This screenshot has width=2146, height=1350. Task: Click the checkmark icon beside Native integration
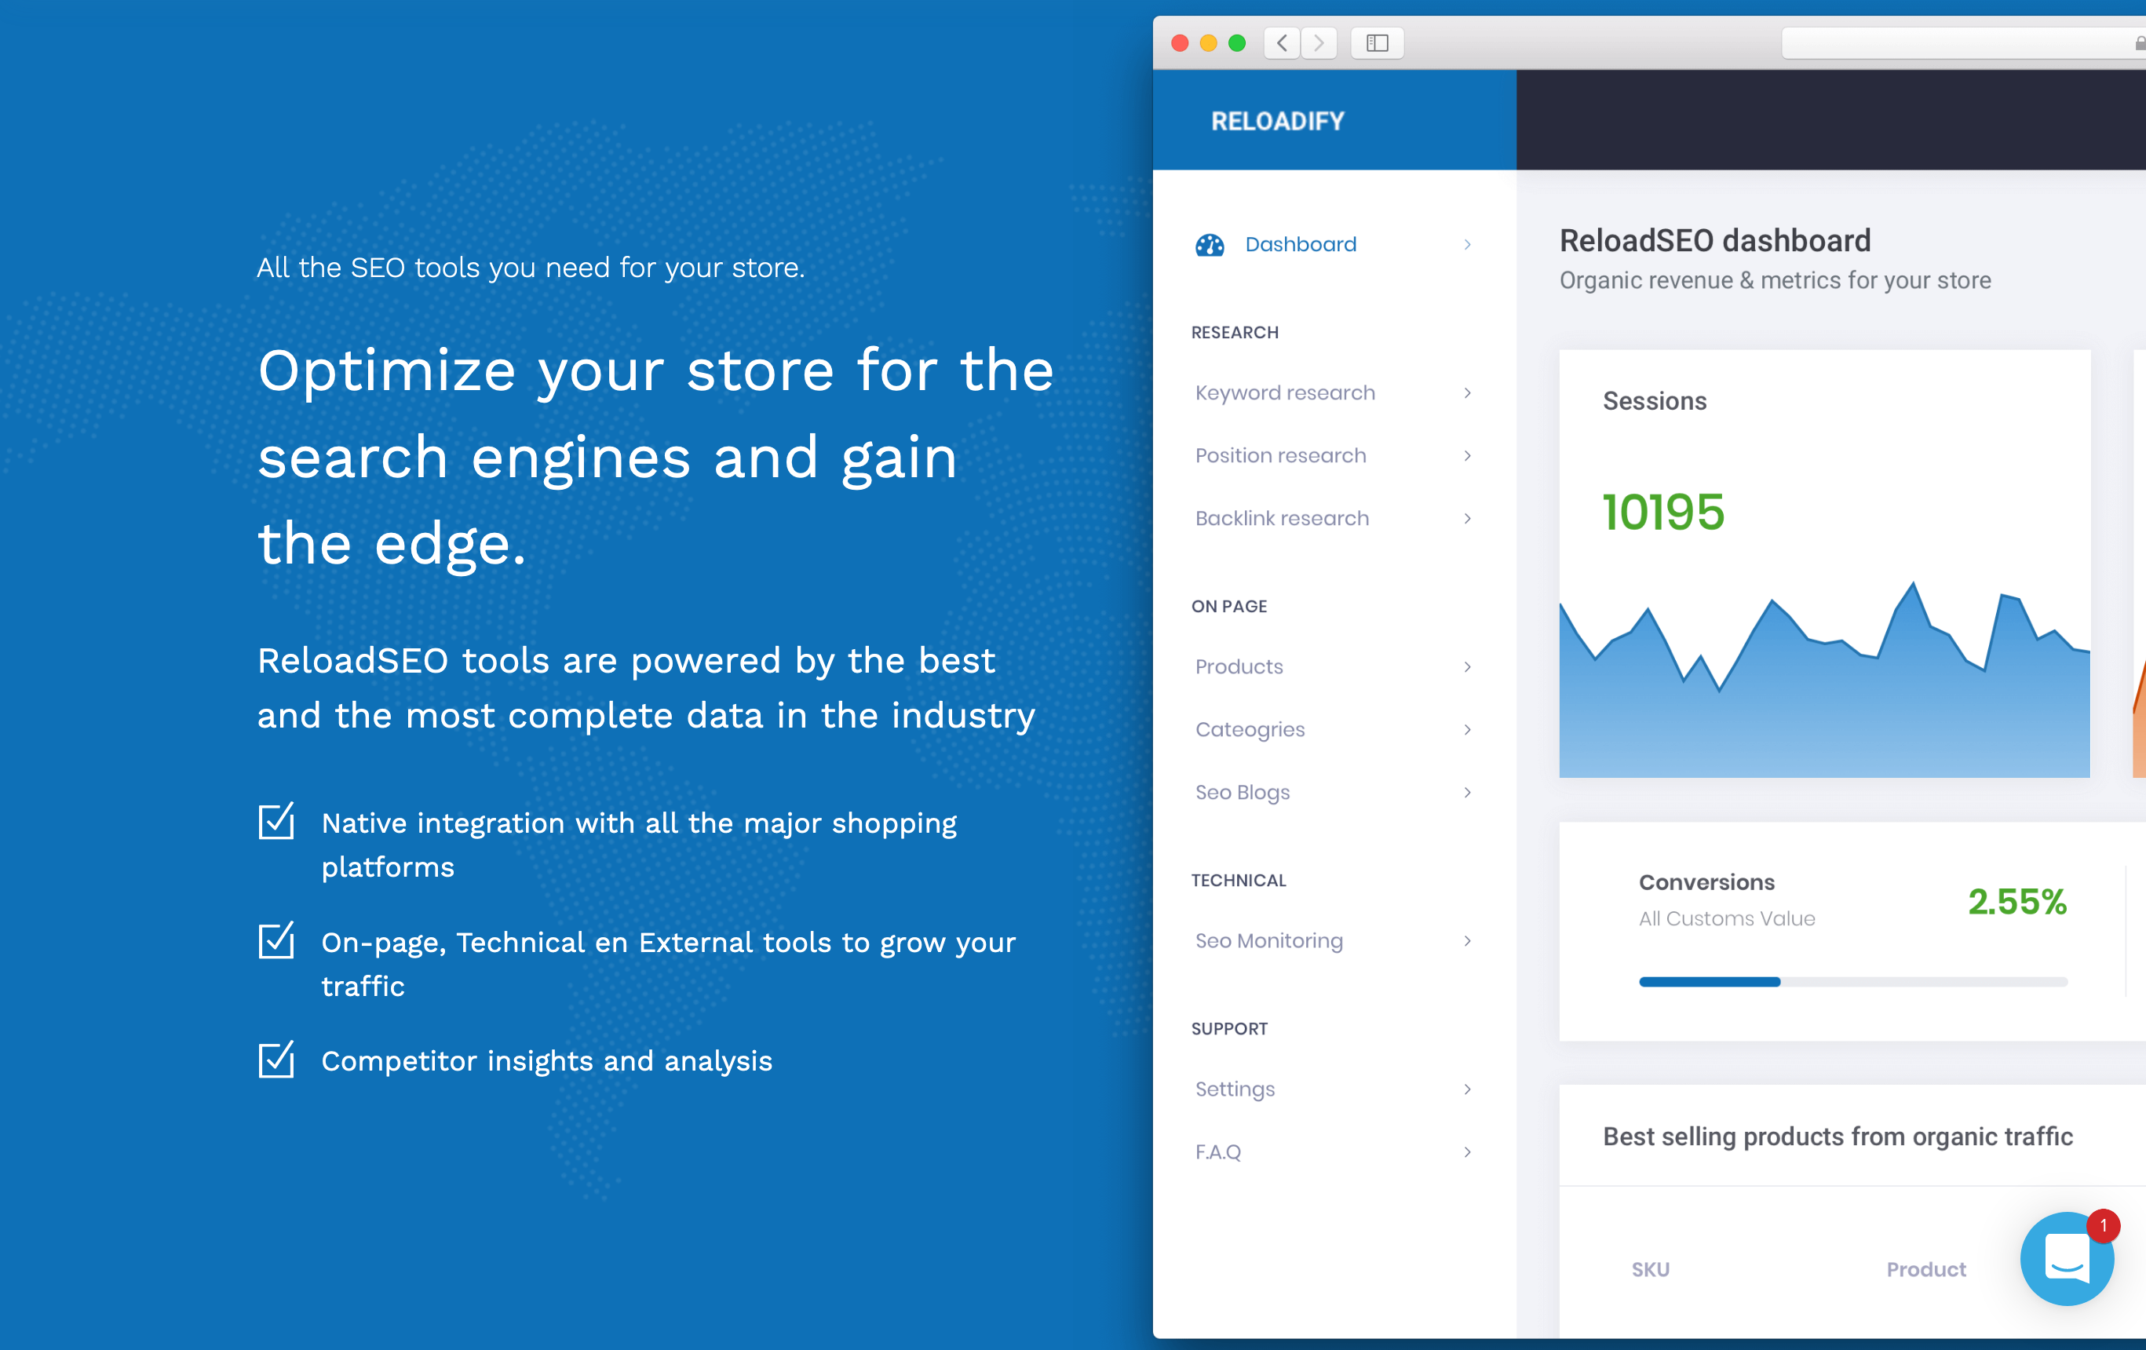click(276, 821)
